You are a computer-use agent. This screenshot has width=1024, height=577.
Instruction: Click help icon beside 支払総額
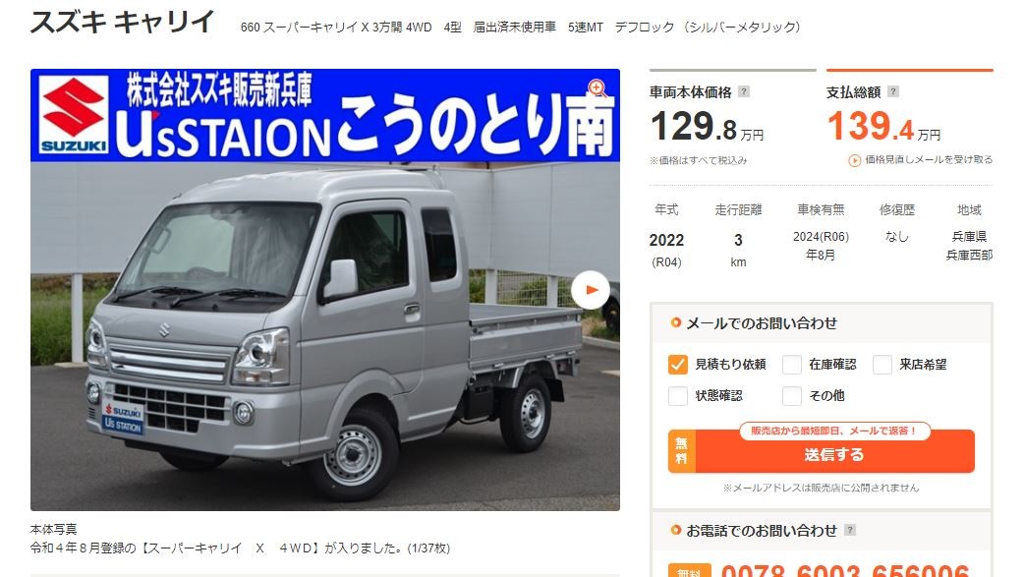892,91
